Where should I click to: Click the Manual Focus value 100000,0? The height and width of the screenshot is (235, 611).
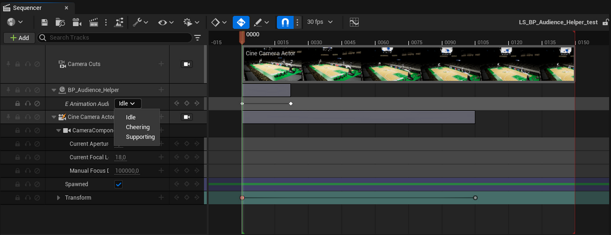127,171
